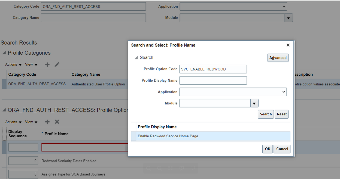Add a new profile category with plus icon

click(x=47, y=64)
